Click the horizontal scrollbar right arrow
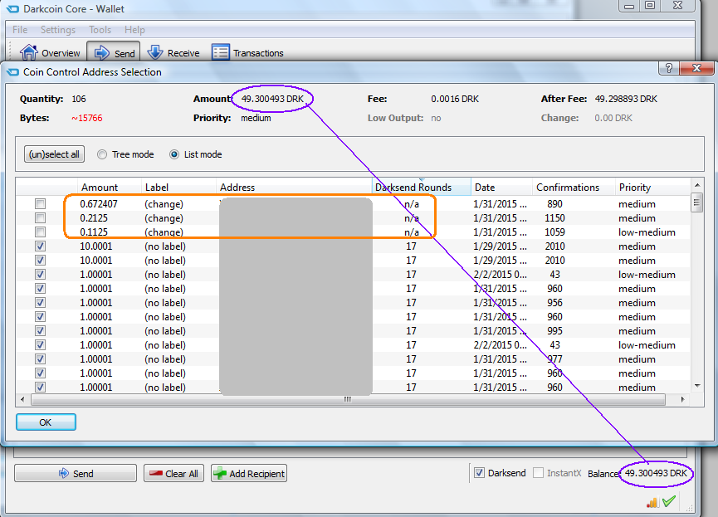The height and width of the screenshot is (517, 718). (683, 399)
